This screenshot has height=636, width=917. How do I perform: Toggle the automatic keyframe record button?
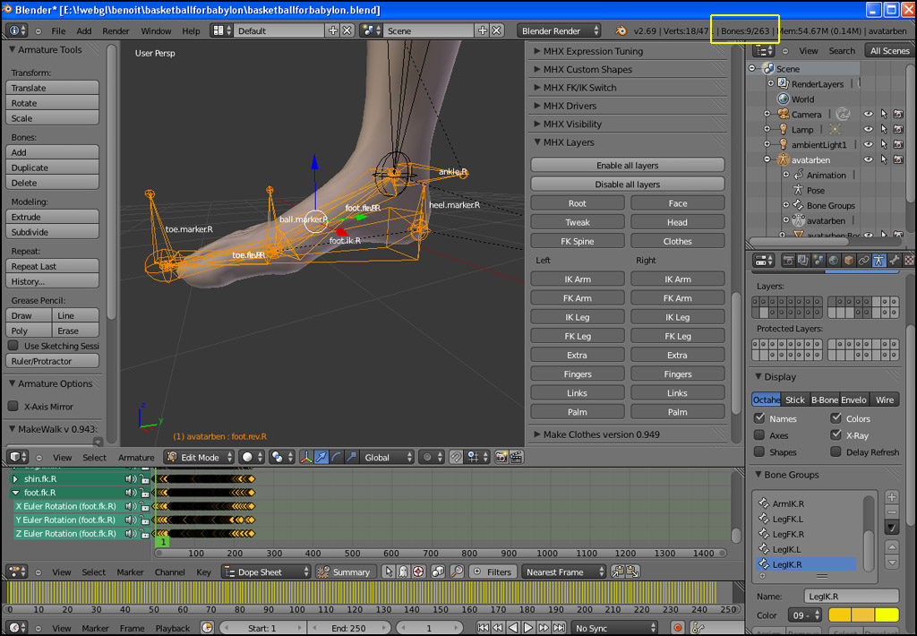pyautogui.click(x=678, y=628)
